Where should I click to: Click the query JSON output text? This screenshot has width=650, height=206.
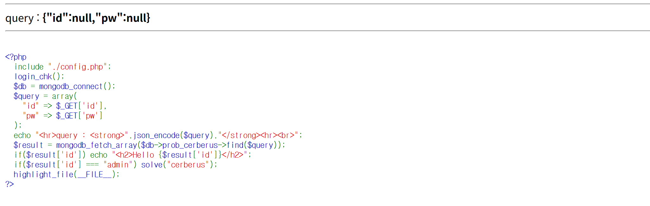(x=96, y=18)
